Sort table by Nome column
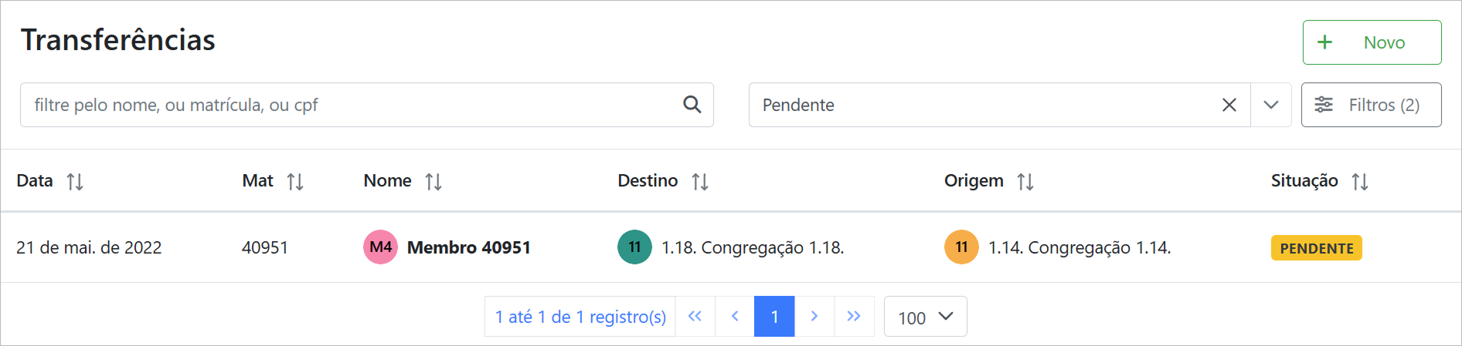This screenshot has height=346, width=1462. (x=433, y=182)
